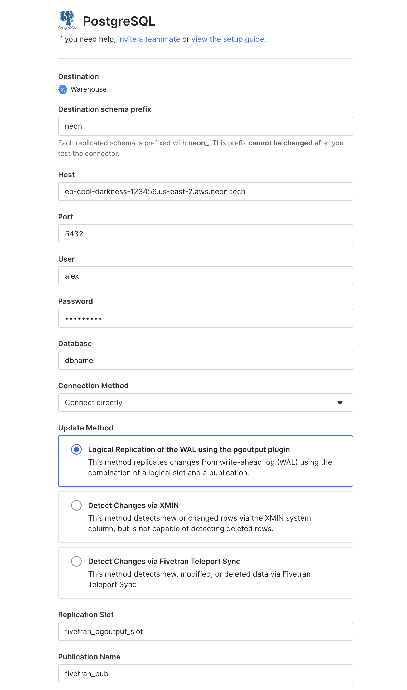The height and width of the screenshot is (690, 407).
Task: Select Logical Replication pgoutput radio button
Action: pyautogui.click(x=76, y=449)
